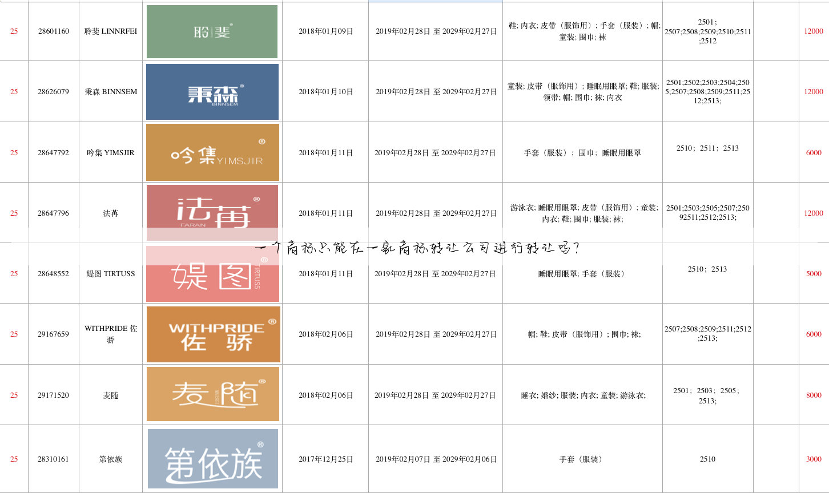Click validity period 2019年02月07日 至 2029年02月06日
The height and width of the screenshot is (493, 829).
point(436,459)
